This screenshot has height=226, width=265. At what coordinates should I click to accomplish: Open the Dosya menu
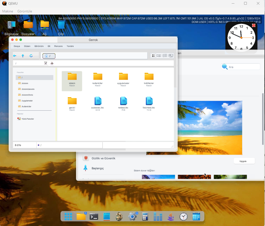17,46
